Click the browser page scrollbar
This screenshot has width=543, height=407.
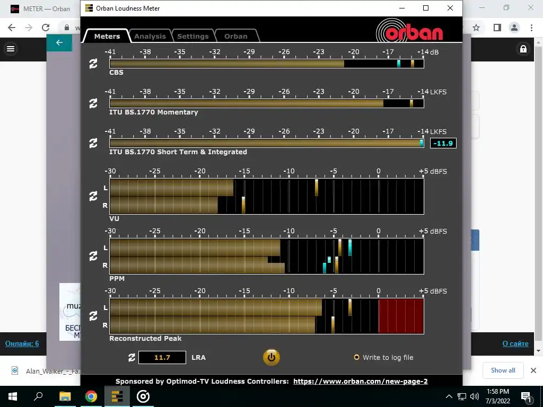coord(538,194)
